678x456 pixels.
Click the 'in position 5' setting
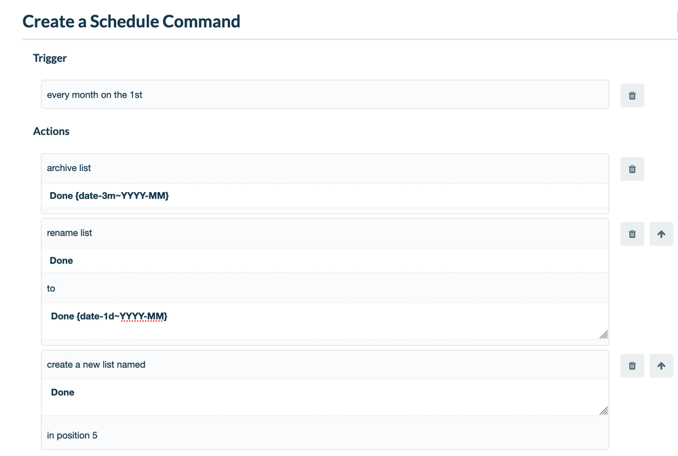pos(72,436)
